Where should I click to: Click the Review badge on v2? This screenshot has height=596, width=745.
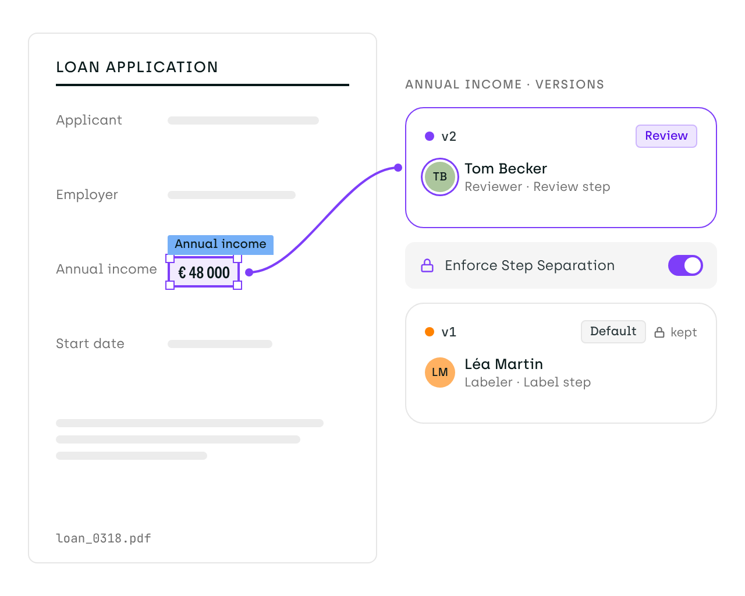[x=666, y=136]
